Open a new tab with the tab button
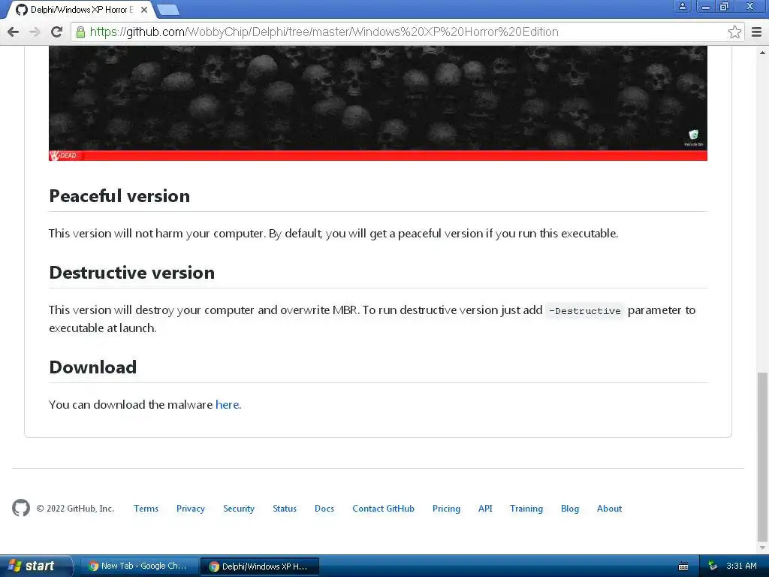 [169, 10]
